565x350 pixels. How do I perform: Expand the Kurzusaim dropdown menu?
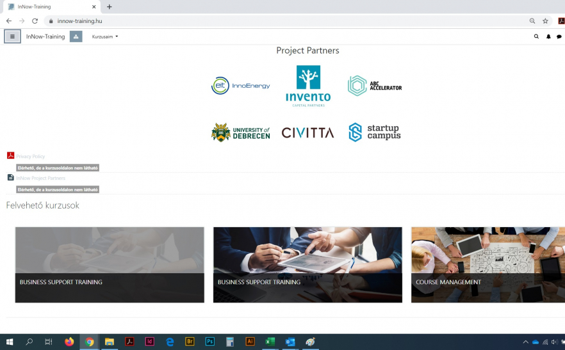(105, 36)
